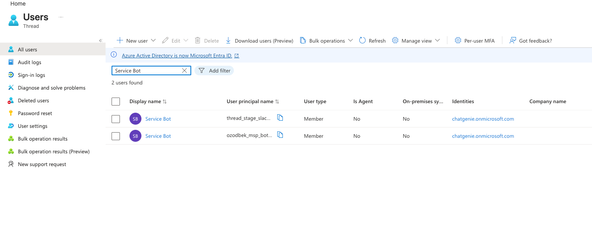Open Per-user MFA settings
This screenshot has width=592, height=227.
coord(474,41)
